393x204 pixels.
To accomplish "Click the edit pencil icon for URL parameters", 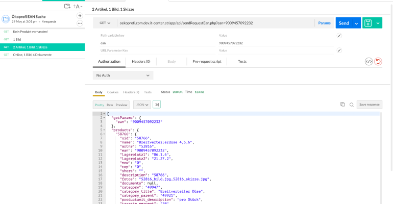I will click(339, 50).
